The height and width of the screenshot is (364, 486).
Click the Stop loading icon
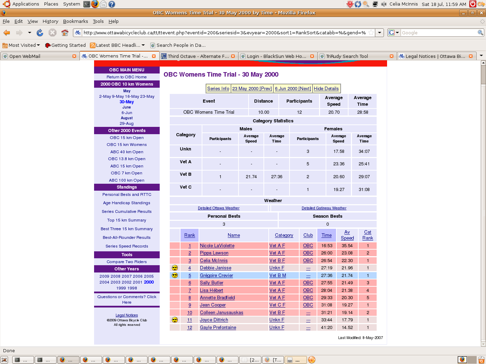click(x=52, y=33)
